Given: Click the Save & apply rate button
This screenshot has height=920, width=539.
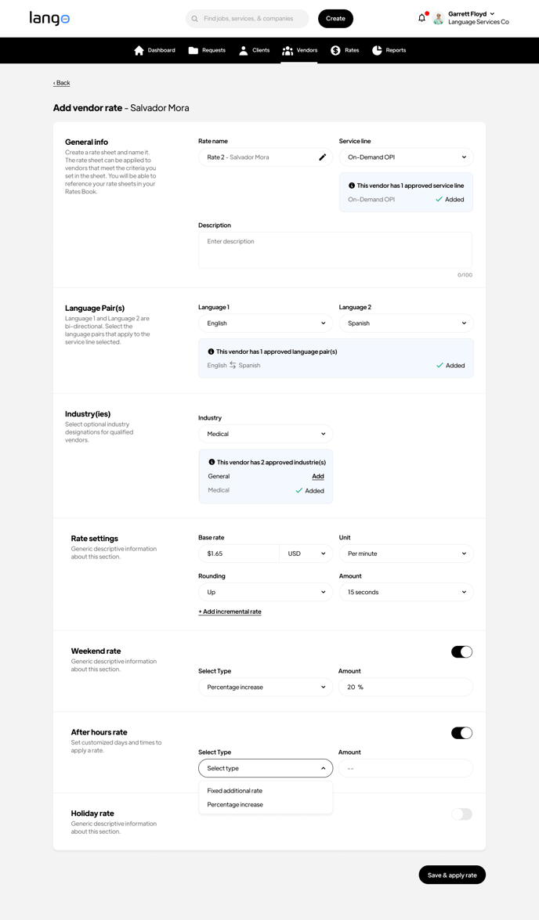Looking at the screenshot, I should click(452, 875).
